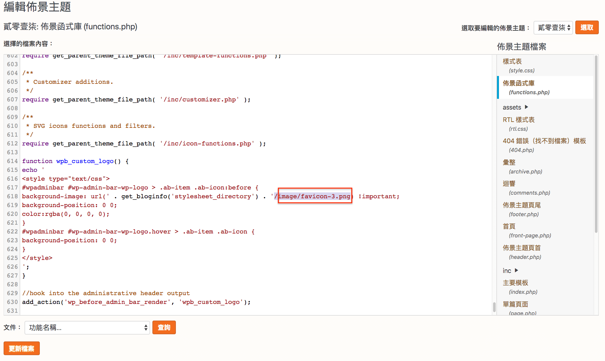Expand the assets folder arrow
This screenshot has width=605, height=361.
click(x=526, y=107)
